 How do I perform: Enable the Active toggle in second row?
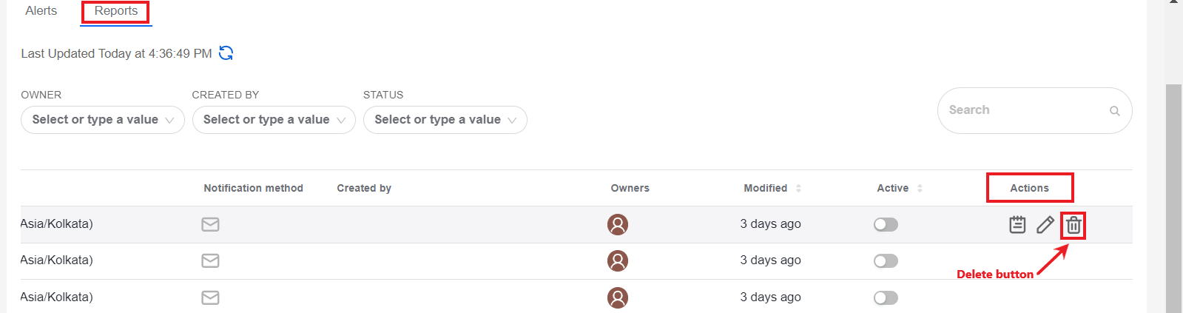886,260
